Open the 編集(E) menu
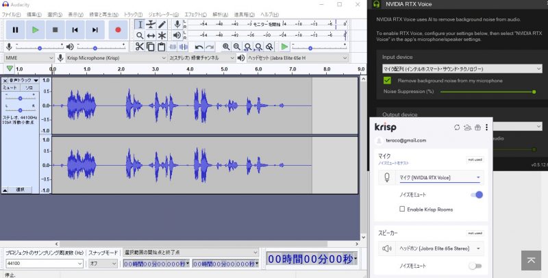548x278 pixels. coord(34,14)
